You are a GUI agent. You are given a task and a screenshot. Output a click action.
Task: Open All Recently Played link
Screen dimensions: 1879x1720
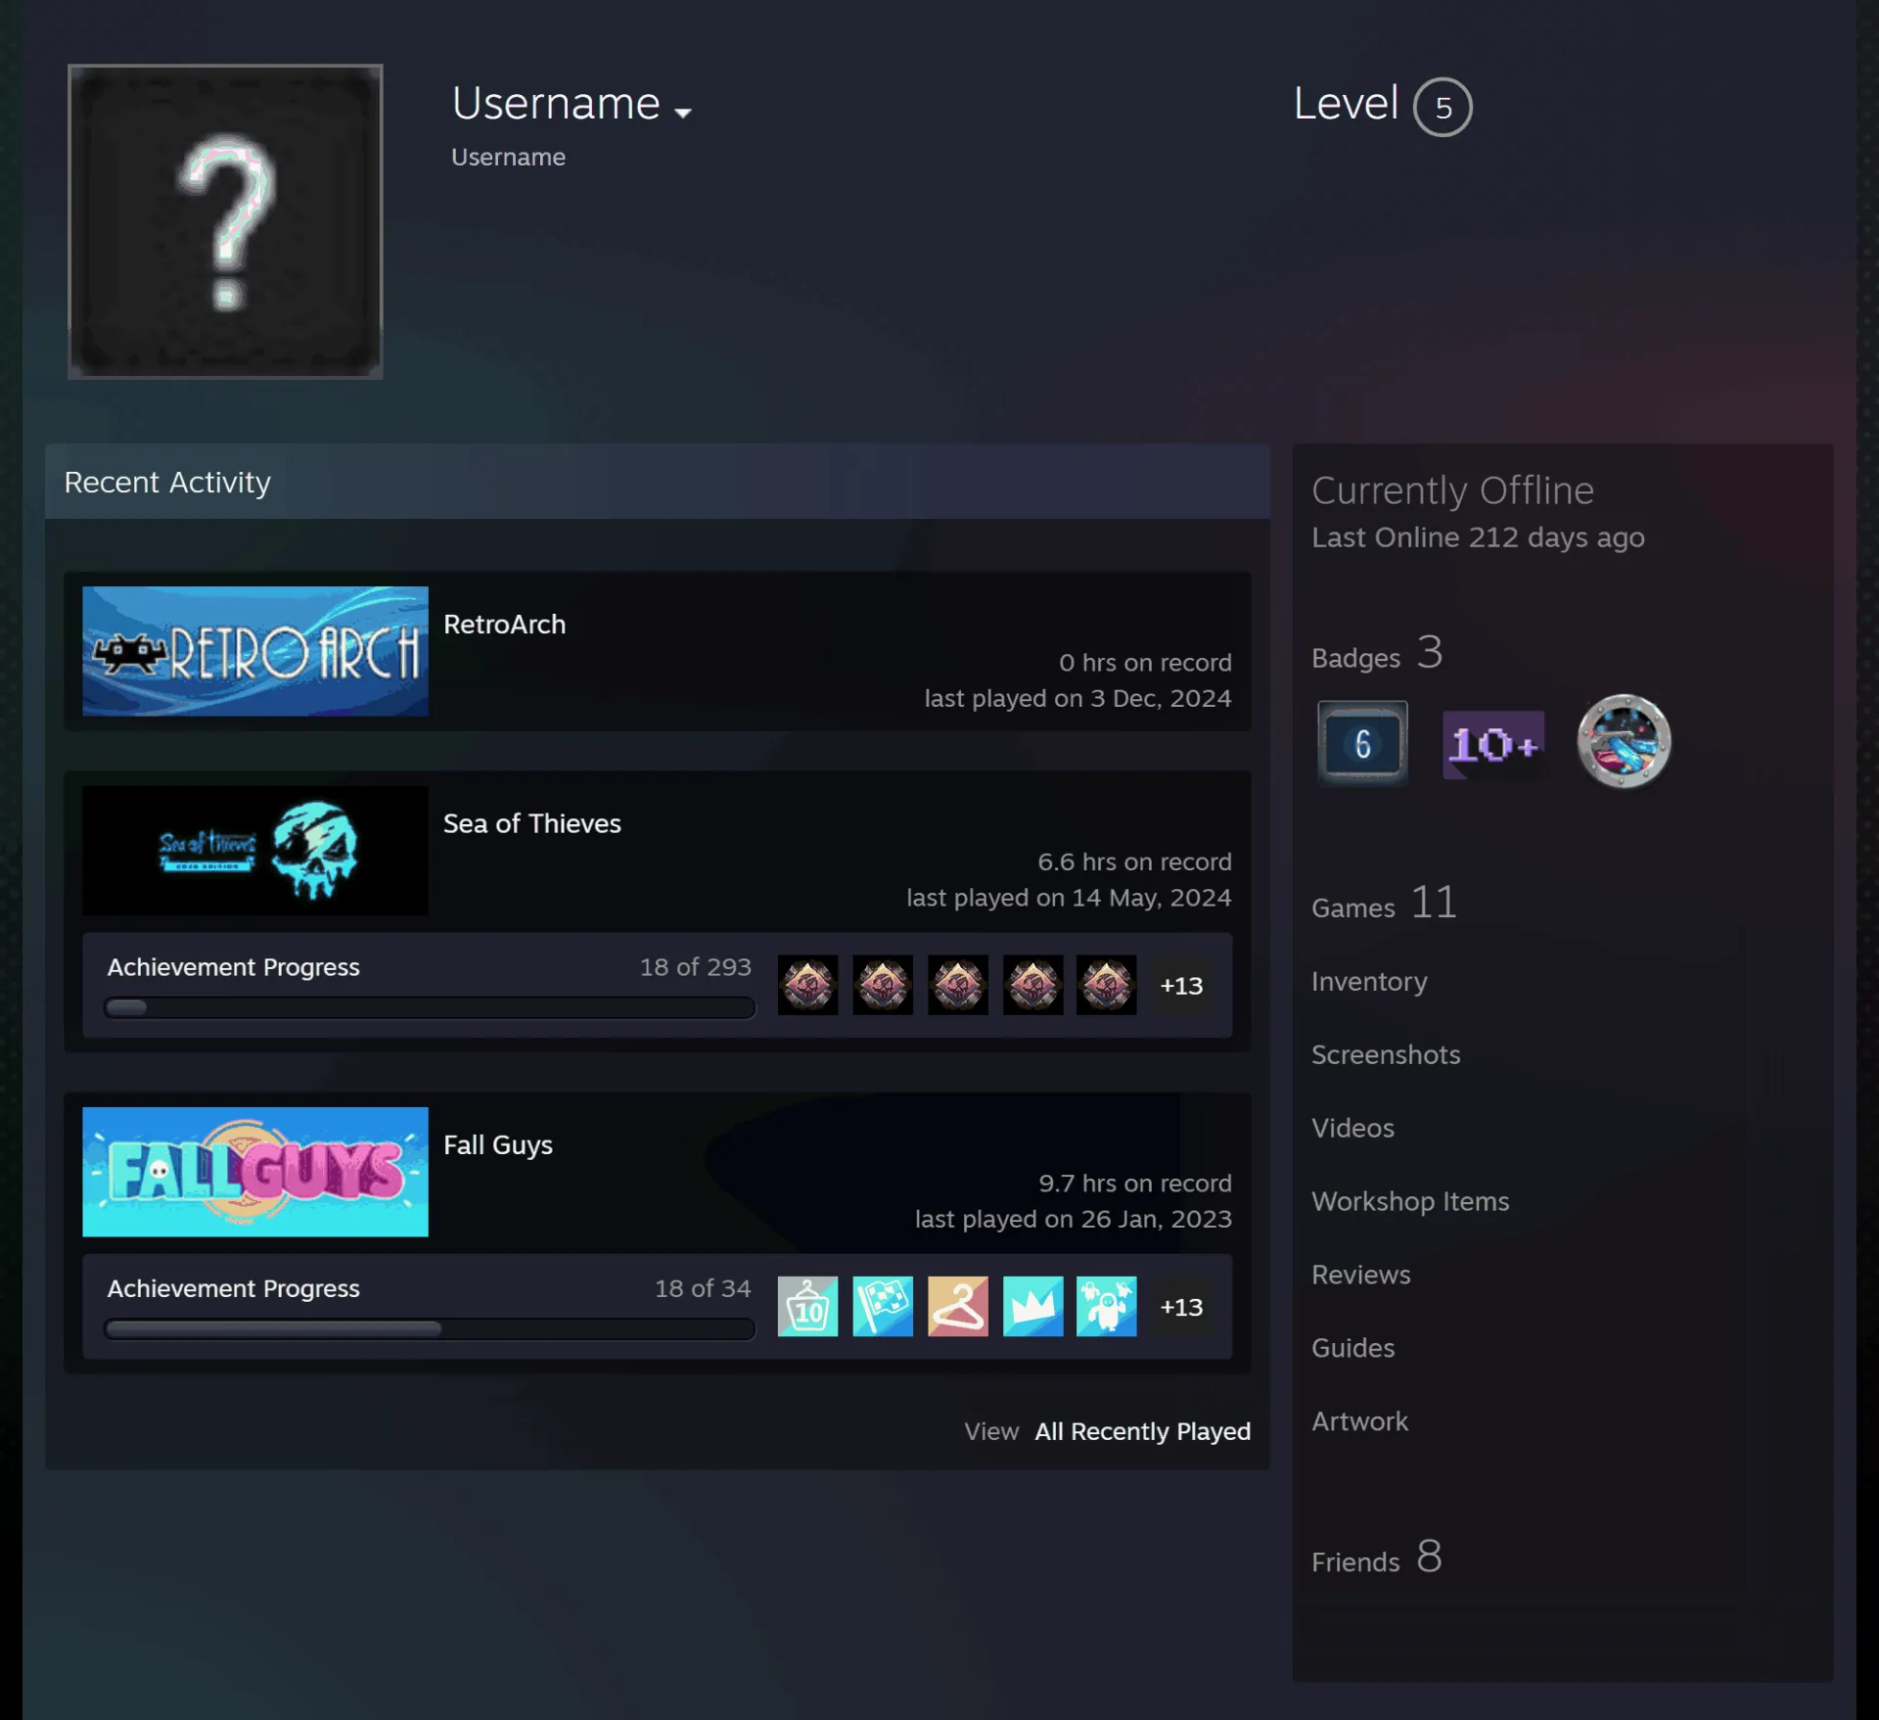coord(1143,1431)
